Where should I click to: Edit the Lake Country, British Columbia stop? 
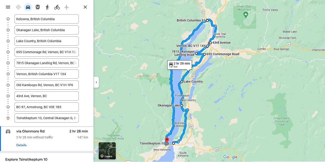47,41
